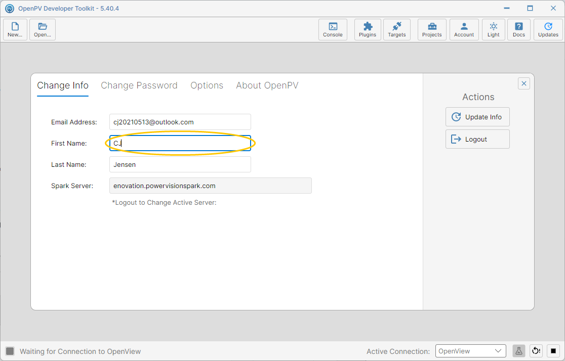
Task: Open the Plugins manager
Action: point(368,29)
